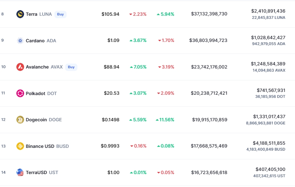Click Terra's market cap $37,132,398,730
Viewport: 295px width, 187px height.
(209, 14)
